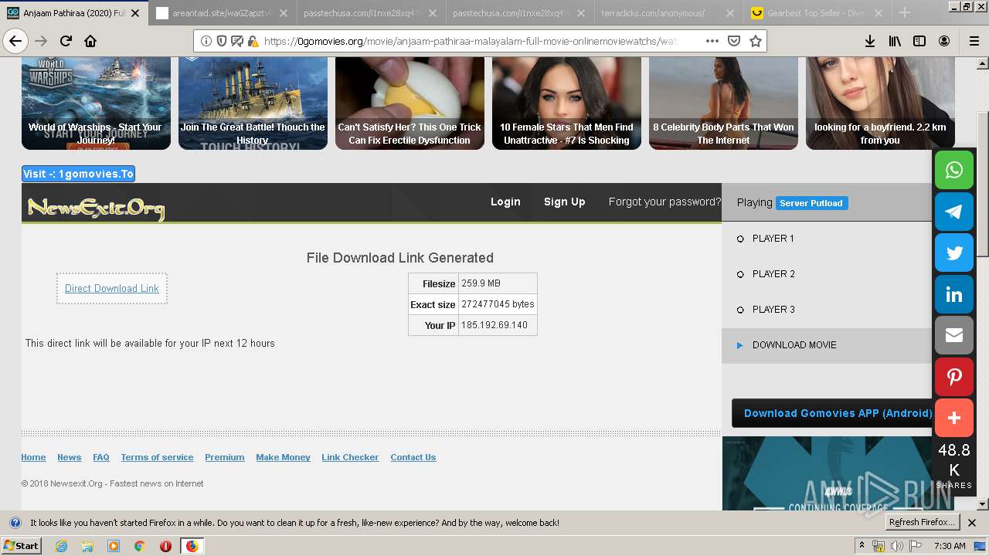Click the Sign Up link

[x=564, y=202]
